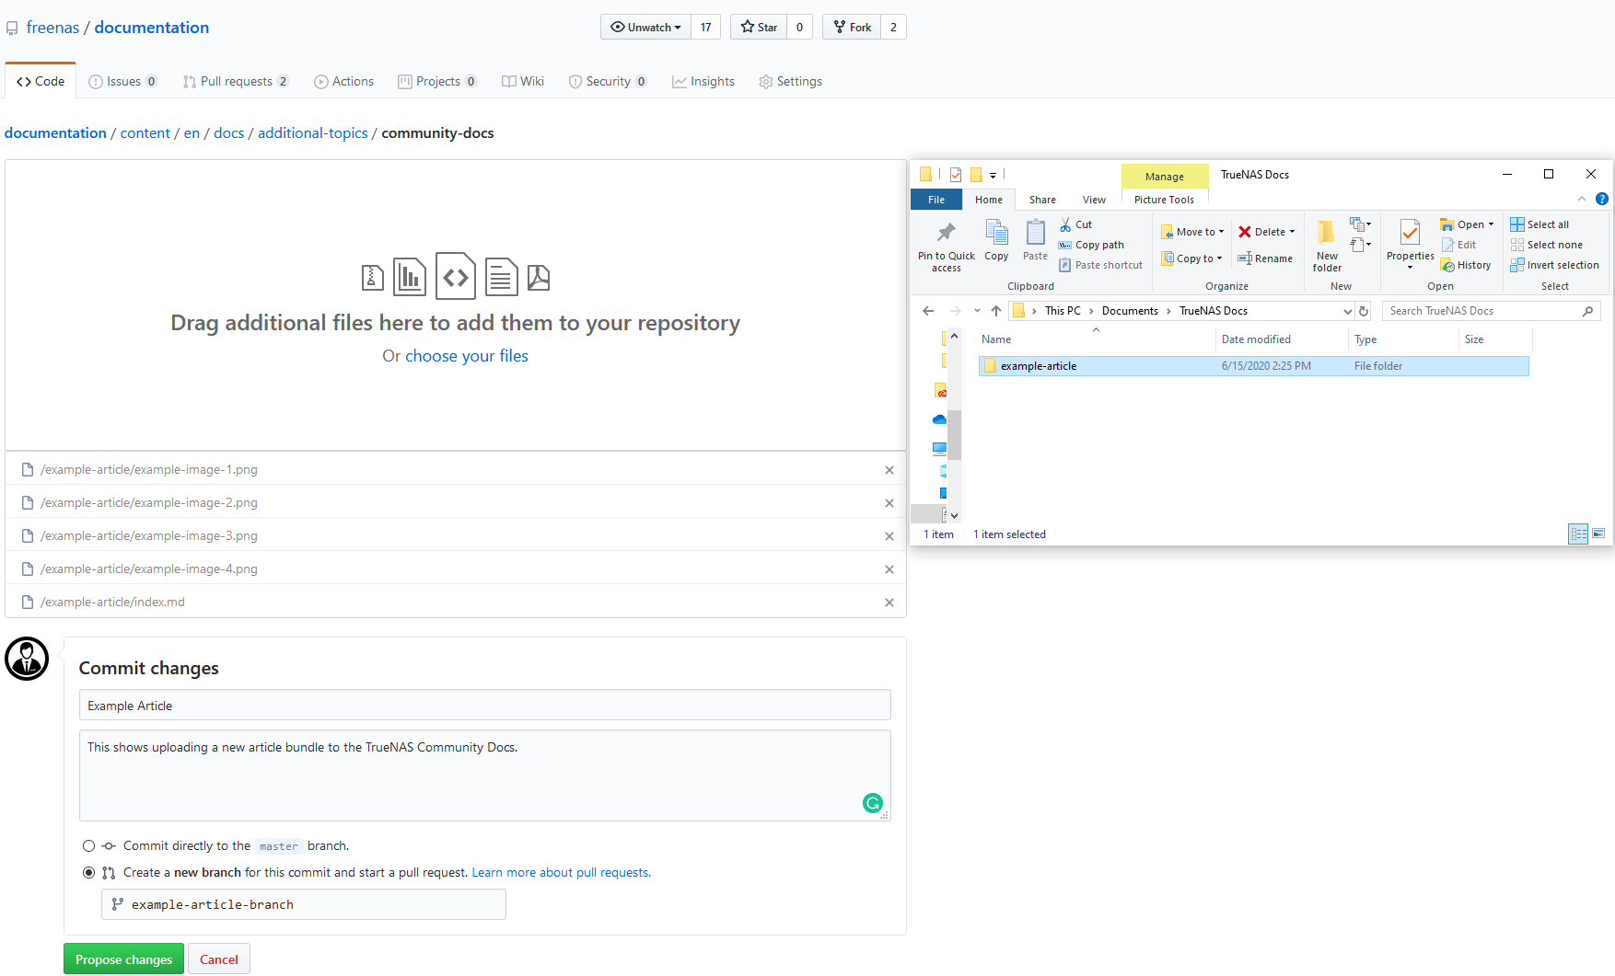1615x976 pixels.
Task: Click the Properties icon in ribbon
Action: pos(1410,232)
